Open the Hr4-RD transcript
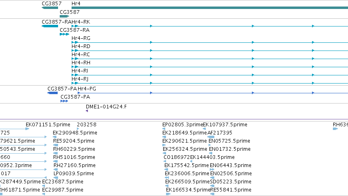This screenshot has width=348, height=196. pyautogui.click(x=210, y=51)
